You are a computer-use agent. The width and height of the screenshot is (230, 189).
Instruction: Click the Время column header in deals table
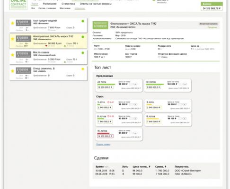click(99, 167)
